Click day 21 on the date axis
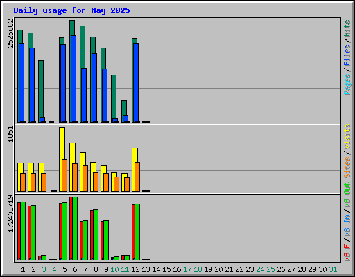Screen dimensions: 355x277 point(229,269)
